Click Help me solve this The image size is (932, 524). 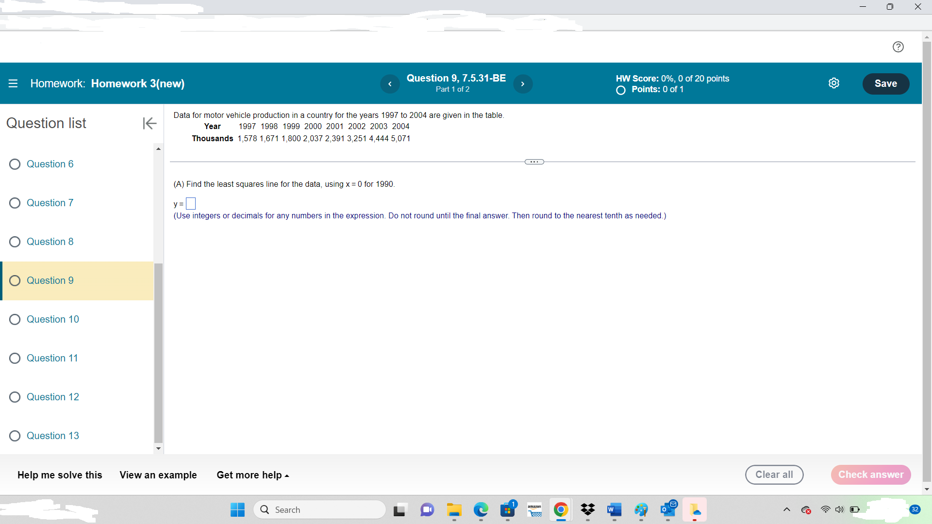point(60,475)
